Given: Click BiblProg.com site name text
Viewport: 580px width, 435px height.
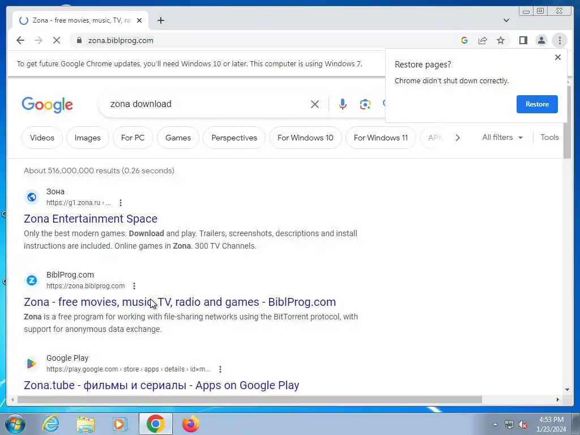Looking at the screenshot, I should (70, 275).
